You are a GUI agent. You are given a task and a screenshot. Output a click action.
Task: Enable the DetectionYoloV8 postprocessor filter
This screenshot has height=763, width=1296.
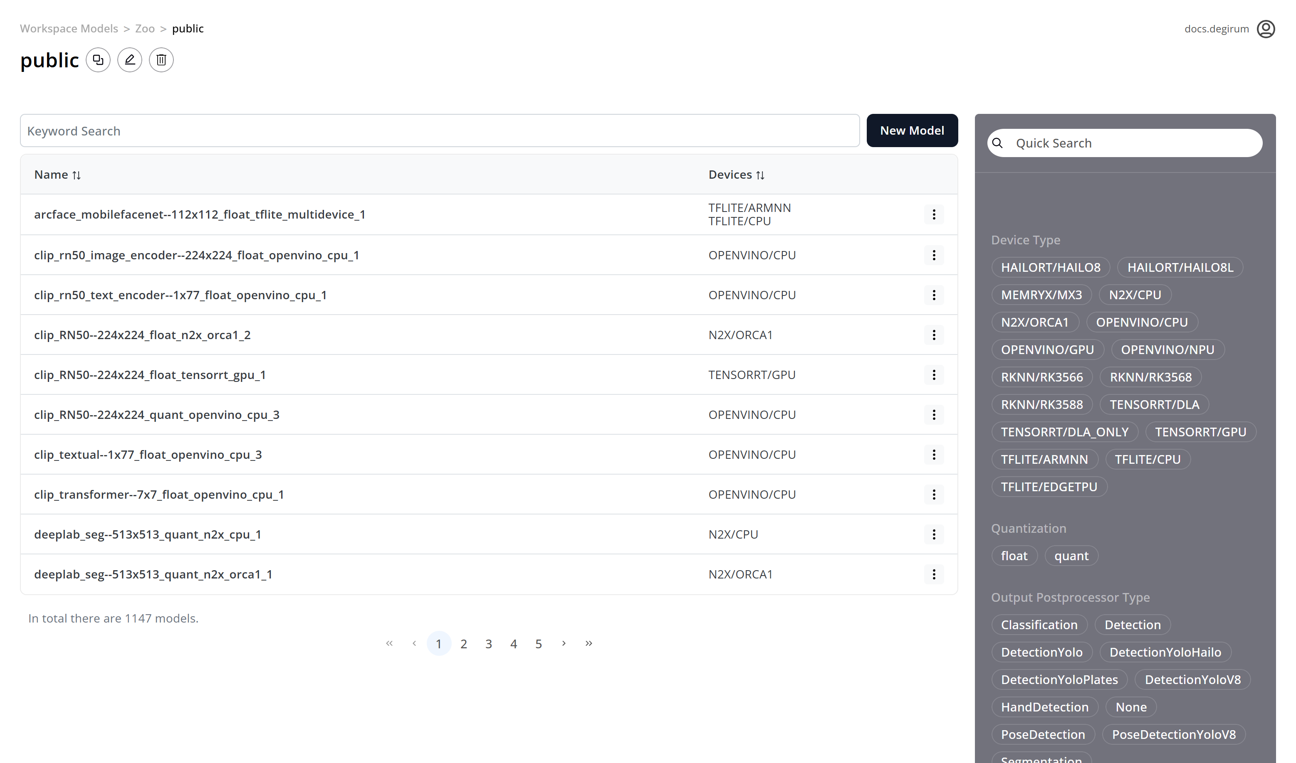1192,680
